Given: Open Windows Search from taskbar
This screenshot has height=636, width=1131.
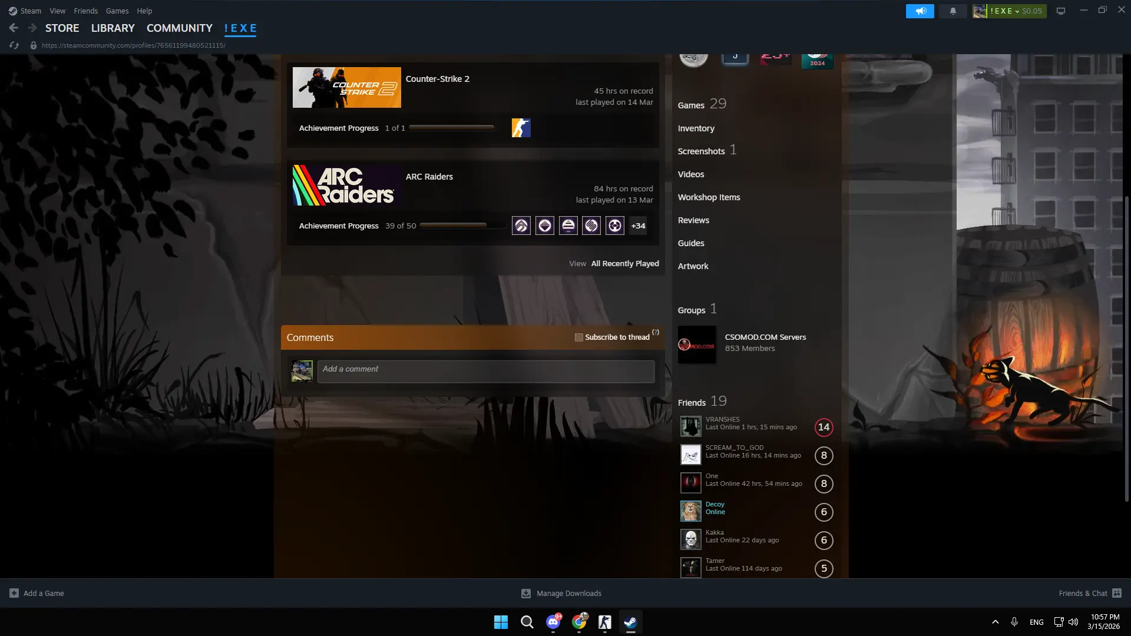Looking at the screenshot, I should [527, 622].
